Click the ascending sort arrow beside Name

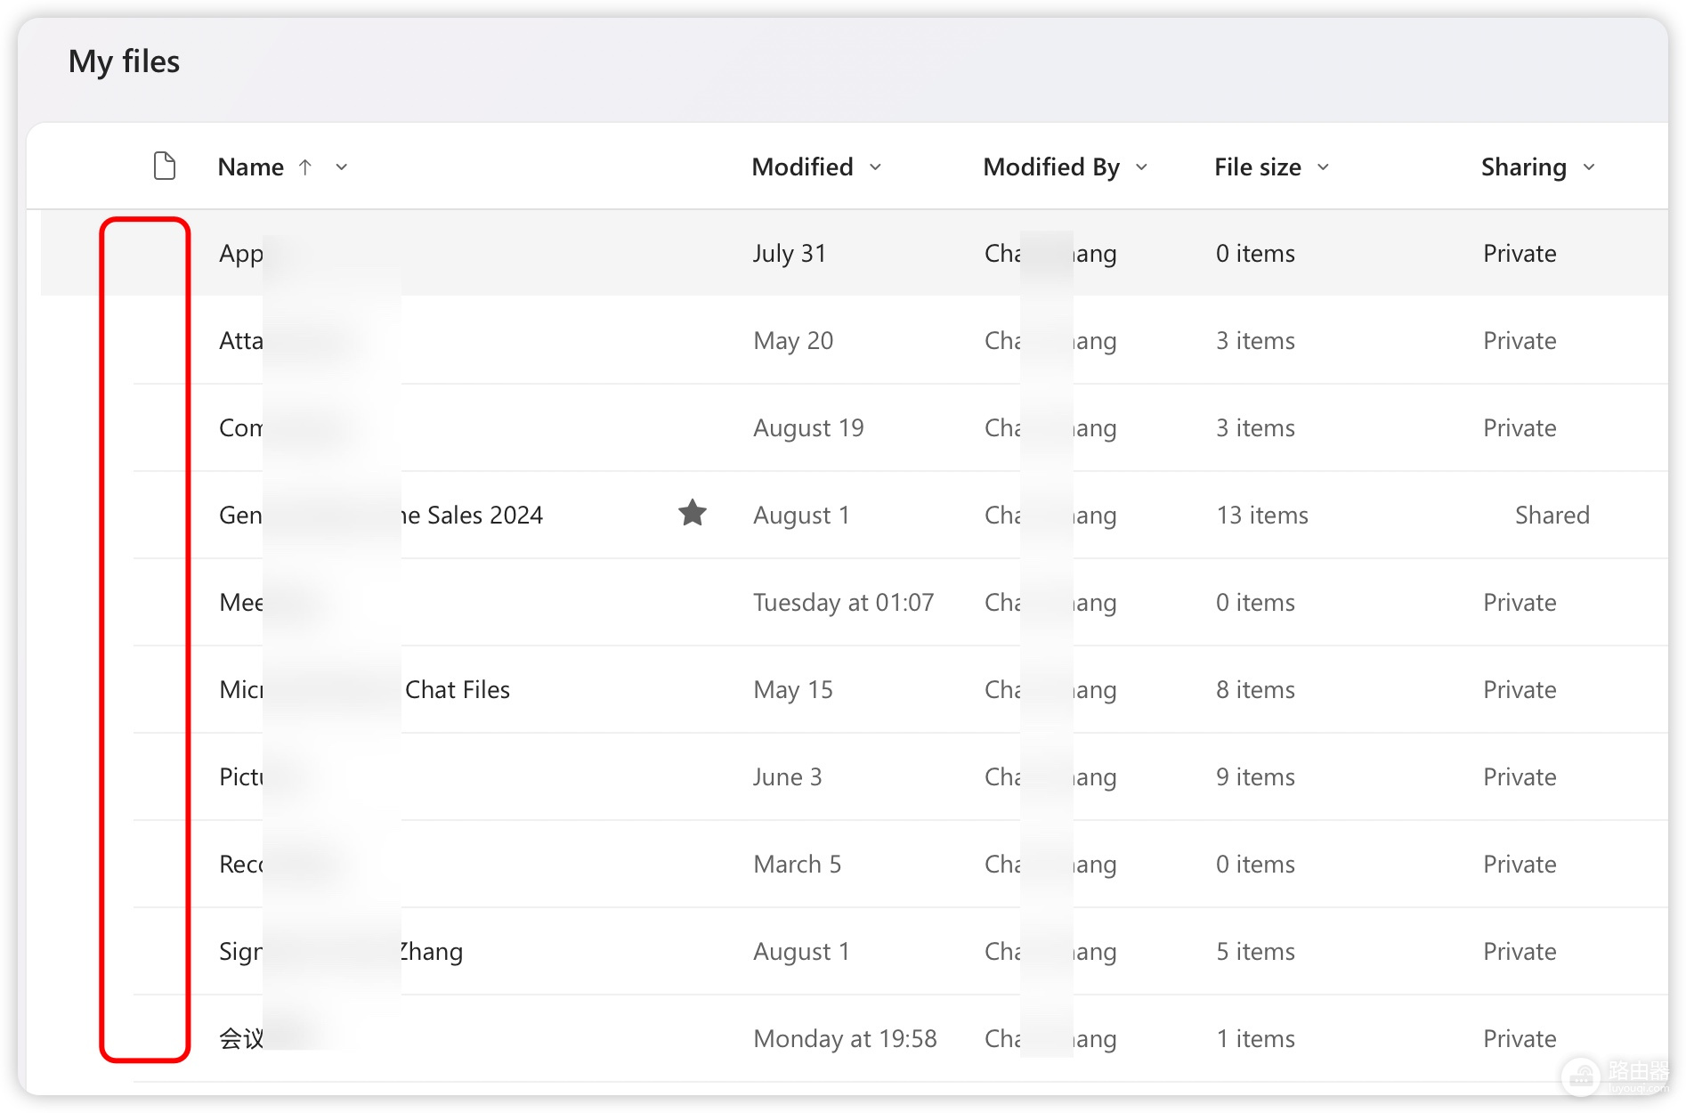tap(305, 167)
